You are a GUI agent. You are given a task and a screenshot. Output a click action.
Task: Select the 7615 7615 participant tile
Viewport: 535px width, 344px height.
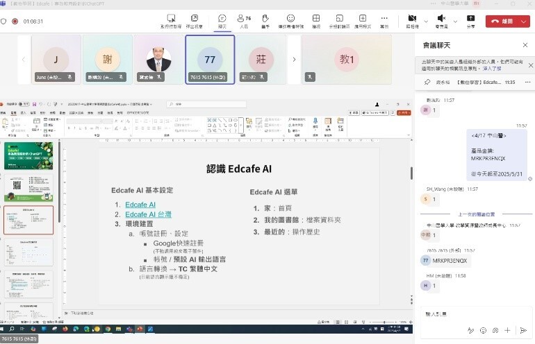pos(210,59)
